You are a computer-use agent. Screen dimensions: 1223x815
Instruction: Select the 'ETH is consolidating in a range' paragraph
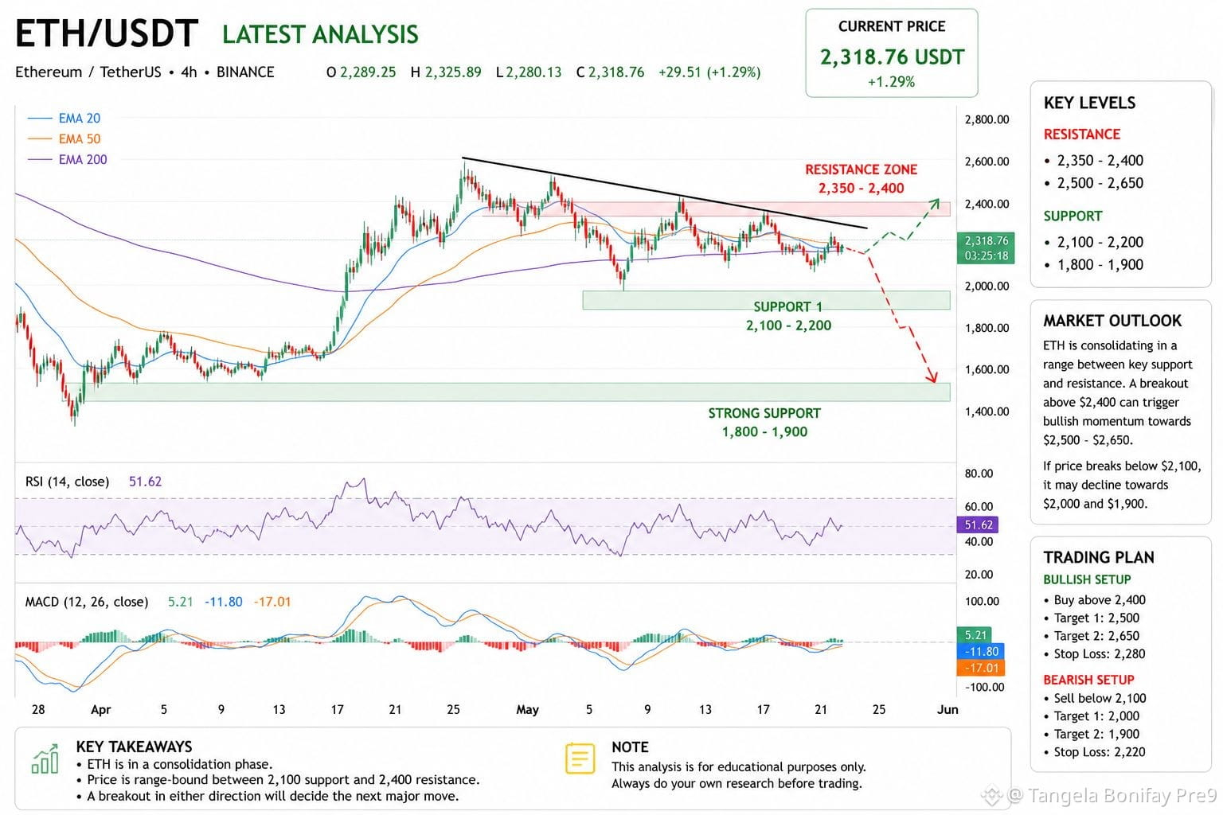coord(1117,393)
